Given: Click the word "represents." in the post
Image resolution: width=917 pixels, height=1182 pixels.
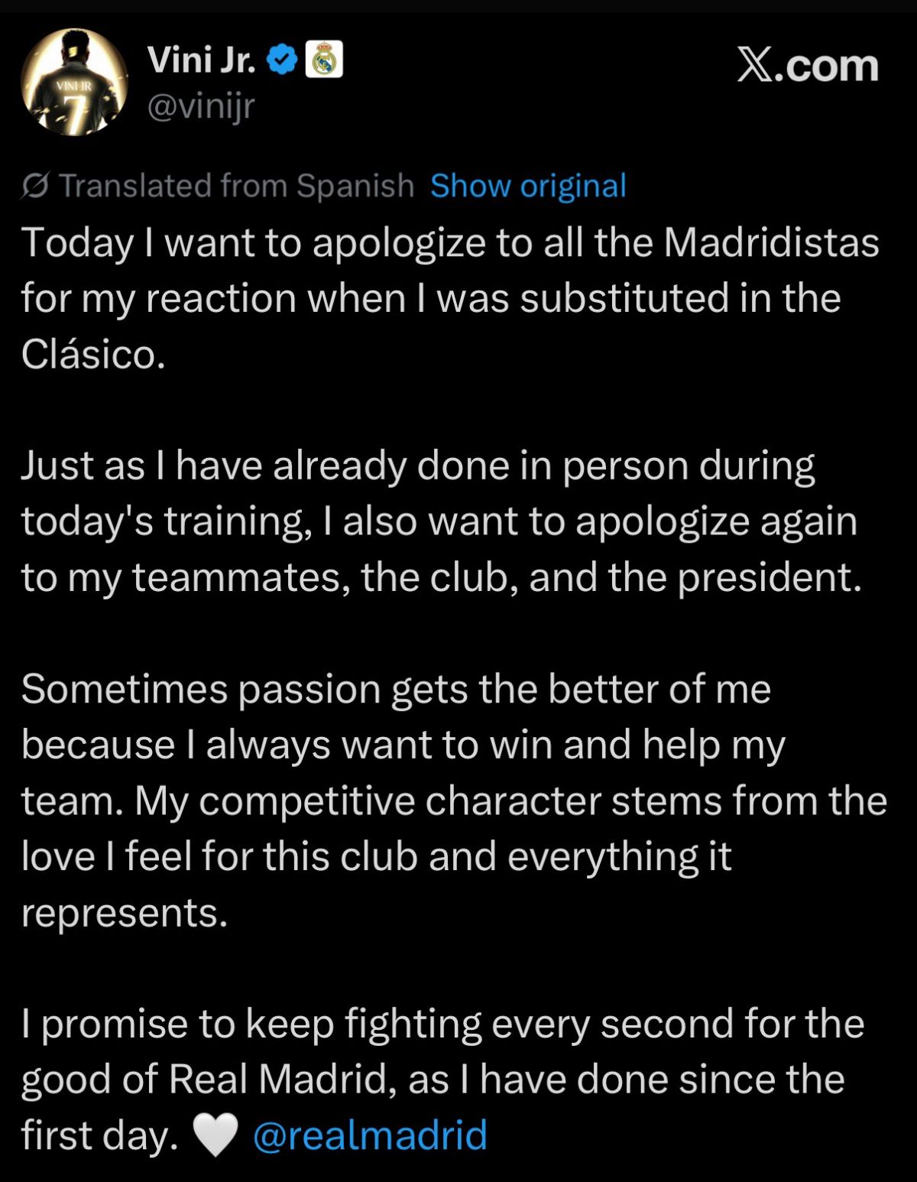Looking at the screenshot, I should pos(125,912).
